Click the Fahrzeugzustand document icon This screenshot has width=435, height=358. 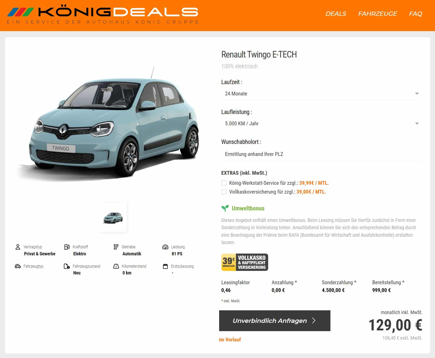(67, 266)
